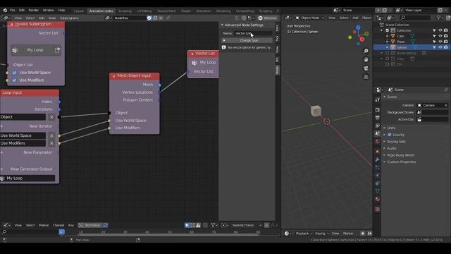Switch to the Animation nodes workspace tab
The height and width of the screenshot is (254, 451).
click(x=101, y=11)
